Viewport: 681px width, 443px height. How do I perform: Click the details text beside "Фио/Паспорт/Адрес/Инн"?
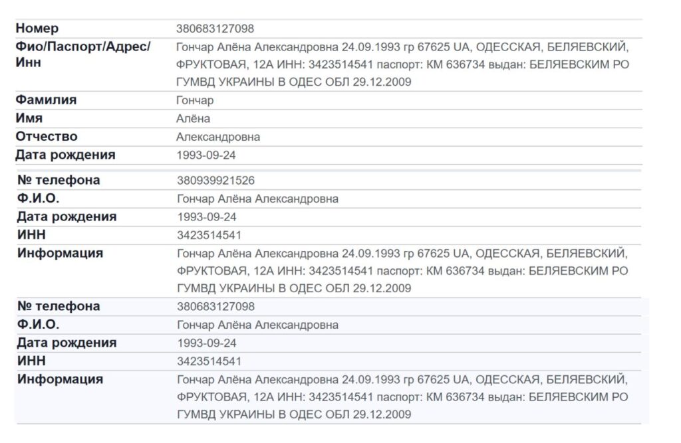[x=402, y=65]
